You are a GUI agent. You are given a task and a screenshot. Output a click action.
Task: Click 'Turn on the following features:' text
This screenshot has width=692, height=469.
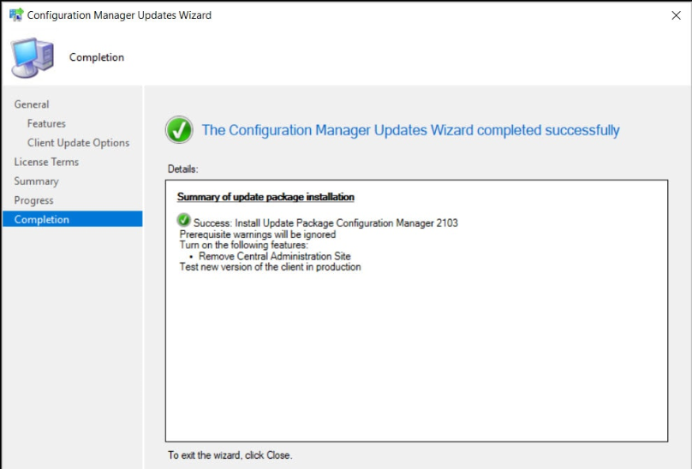pos(243,245)
